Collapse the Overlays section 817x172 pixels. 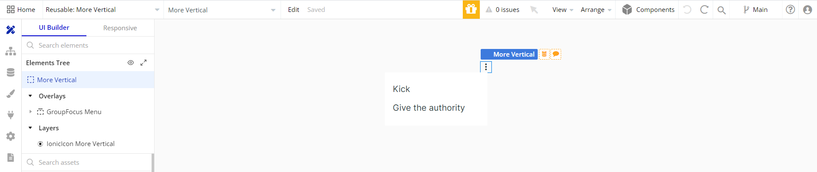tap(30, 96)
